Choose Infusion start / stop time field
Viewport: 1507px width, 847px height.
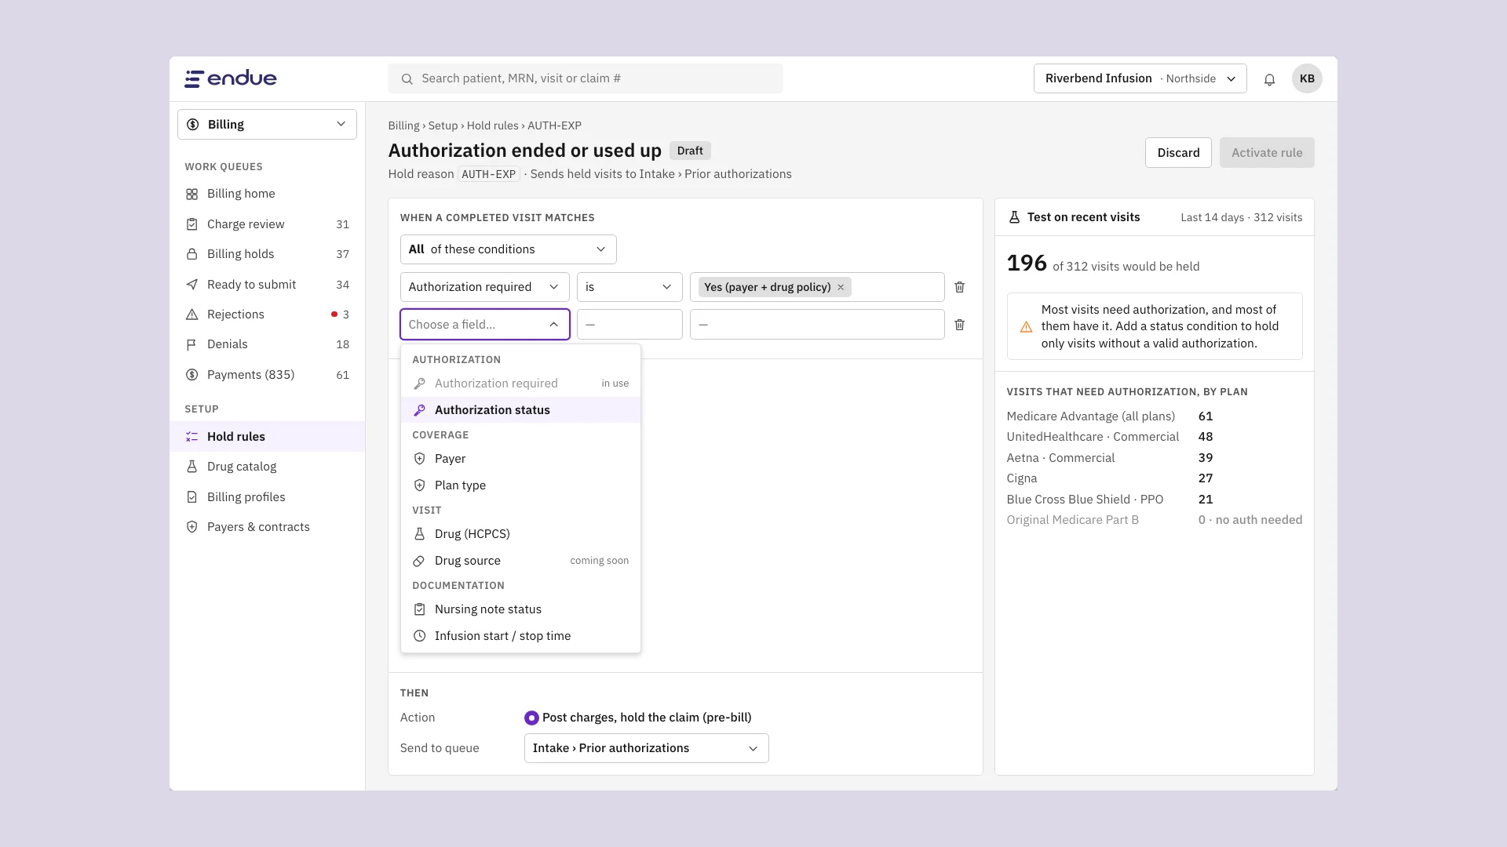coord(520,636)
